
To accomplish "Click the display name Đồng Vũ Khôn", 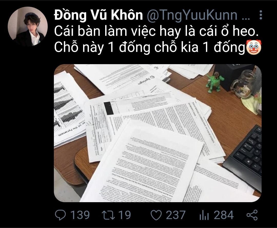I will (98, 15).
